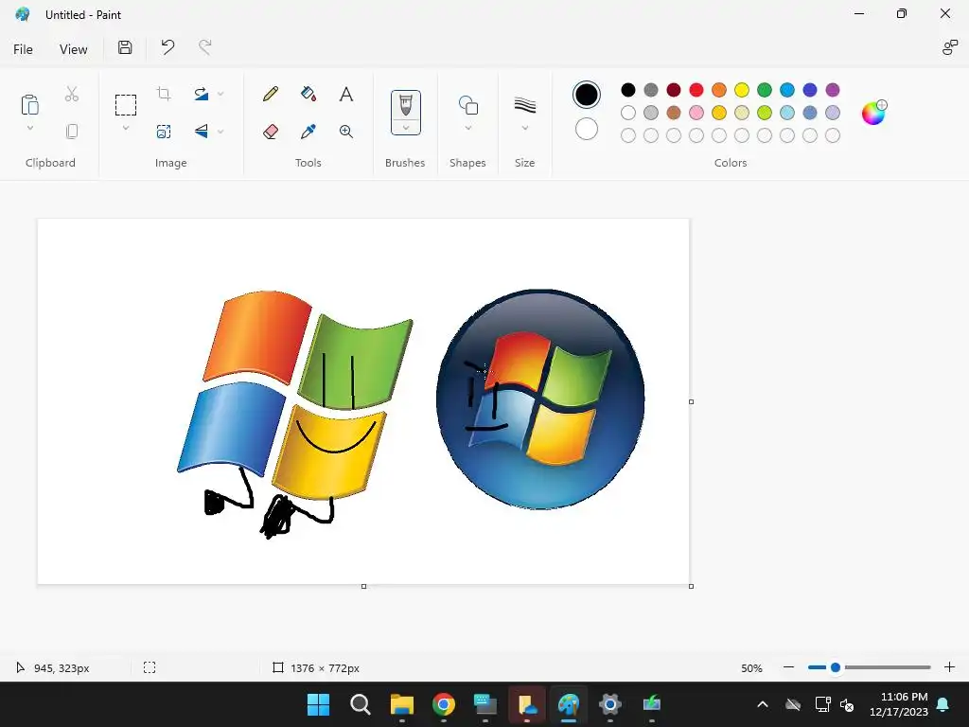Click the share icon in top right
The image size is (969, 727).
click(949, 47)
